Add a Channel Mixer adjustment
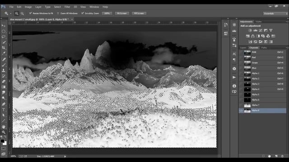This screenshot has height=162, width=289. tap(268, 36)
